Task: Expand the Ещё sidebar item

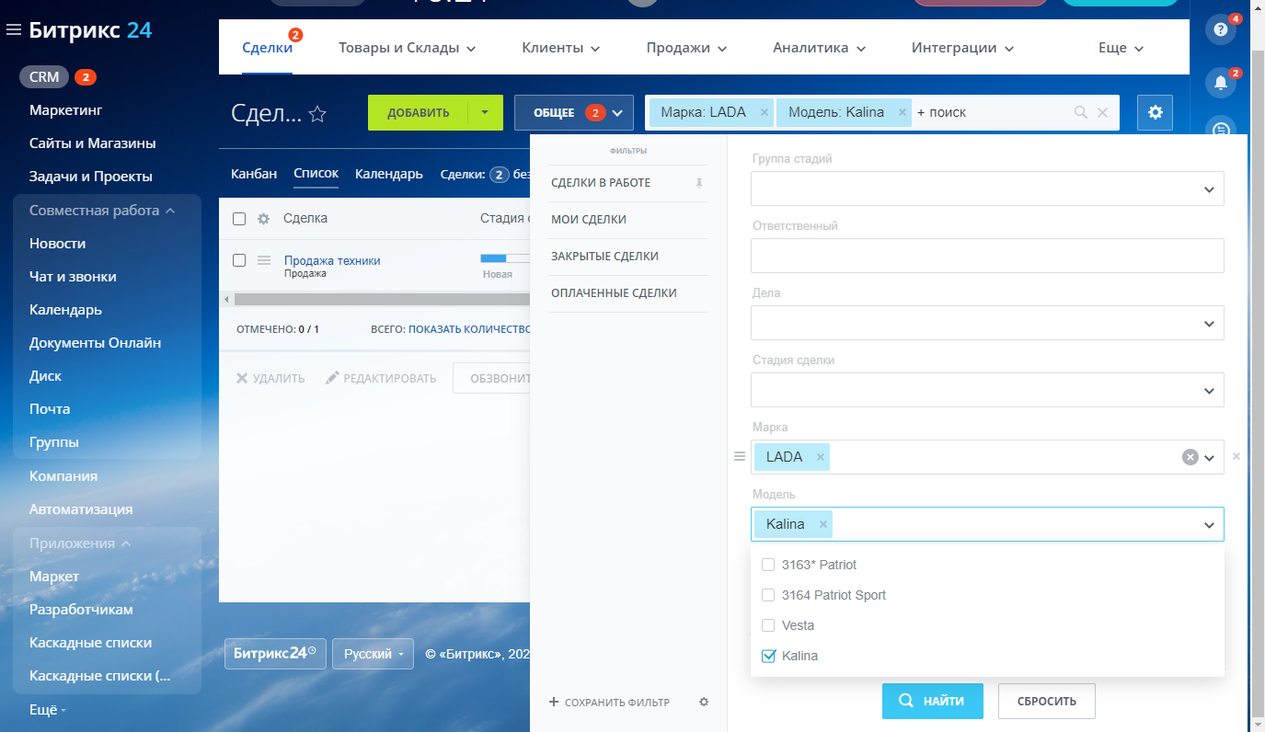Action: click(x=48, y=709)
